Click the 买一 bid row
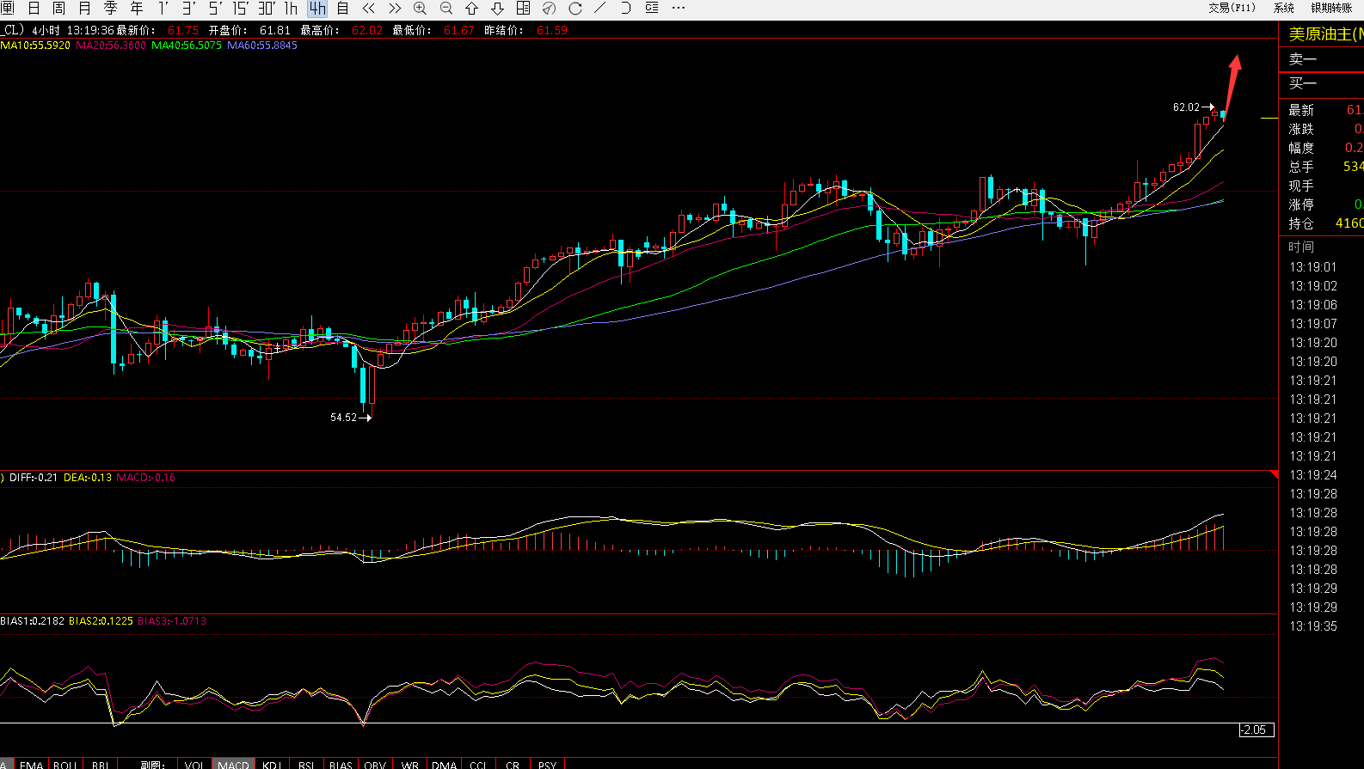Image resolution: width=1364 pixels, height=769 pixels. click(x=1321, y=83)
